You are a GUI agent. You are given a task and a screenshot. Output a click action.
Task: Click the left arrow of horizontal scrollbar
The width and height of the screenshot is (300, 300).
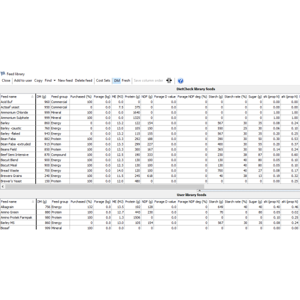click(x=2, y=186)
